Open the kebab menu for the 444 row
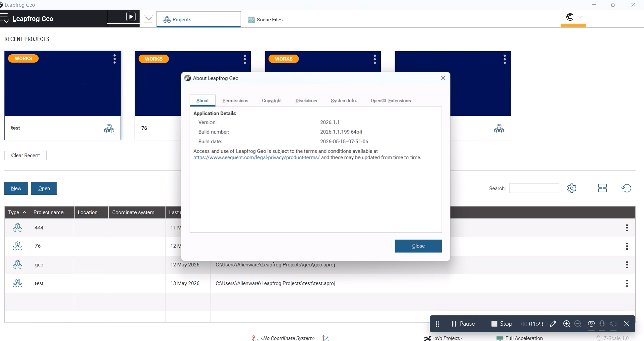The image size is (644, 341). (x=627, y=228)
